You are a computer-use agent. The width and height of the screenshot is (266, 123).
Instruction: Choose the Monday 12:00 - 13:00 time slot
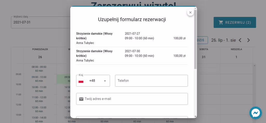point(39,109)
